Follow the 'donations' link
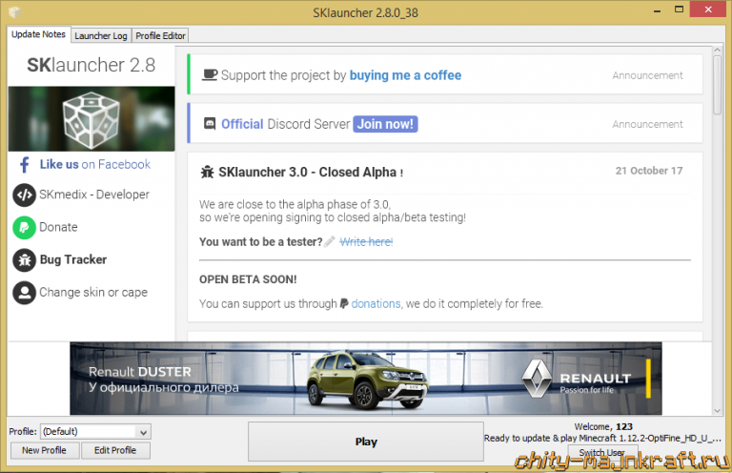Image resolution: width=732 pixels, height=473 pixels. [376, 303]
